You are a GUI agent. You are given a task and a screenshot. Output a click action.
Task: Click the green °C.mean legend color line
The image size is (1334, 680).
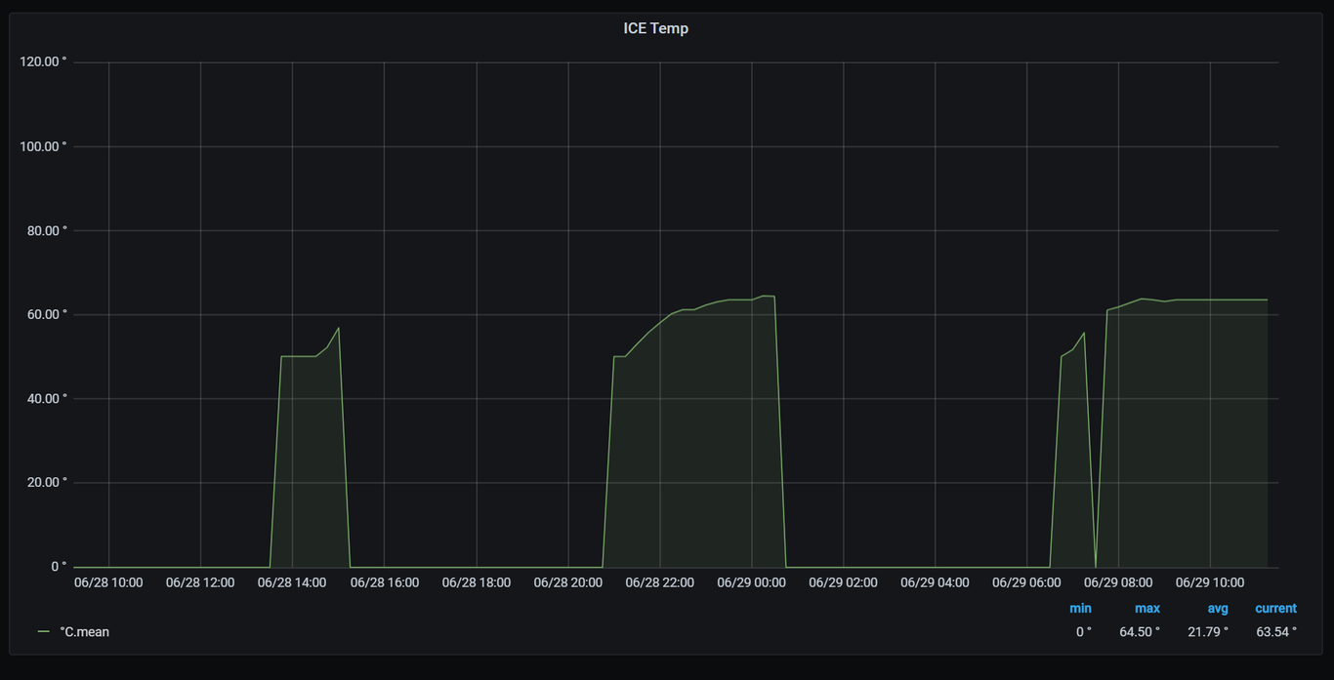click(43, 632)
